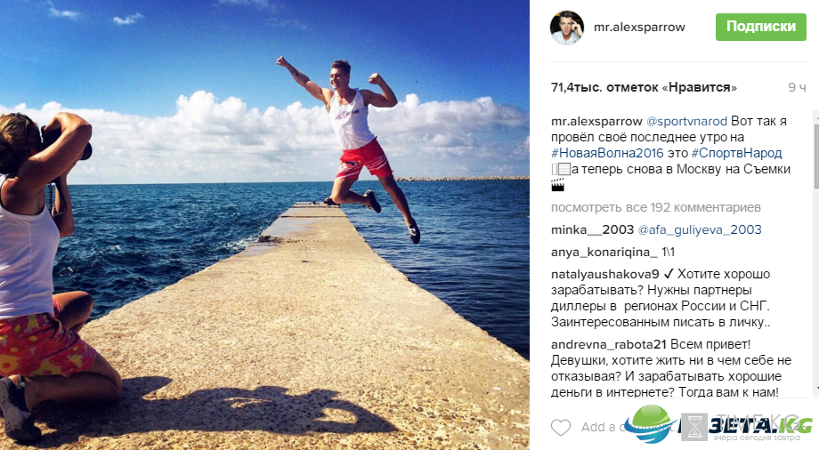Open the #СпортвНарод hashtag
Screen dimensions: 819x450
click(x=736, y=154)
